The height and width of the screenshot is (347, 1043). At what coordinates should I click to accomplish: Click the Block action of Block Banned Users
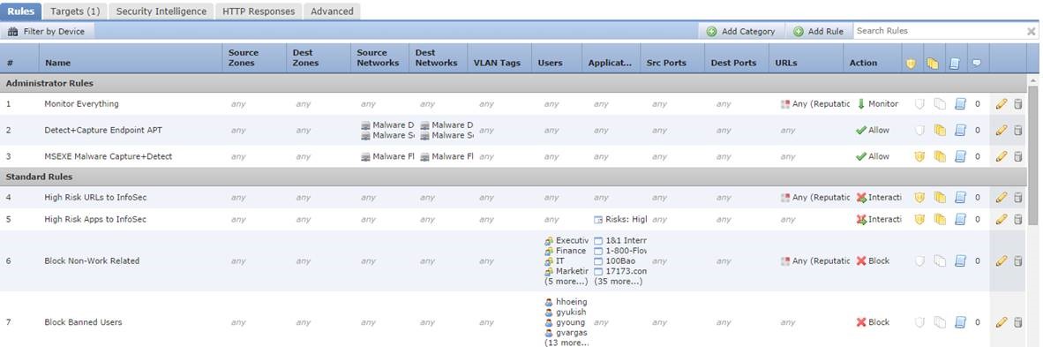click(x=873, y=322)
